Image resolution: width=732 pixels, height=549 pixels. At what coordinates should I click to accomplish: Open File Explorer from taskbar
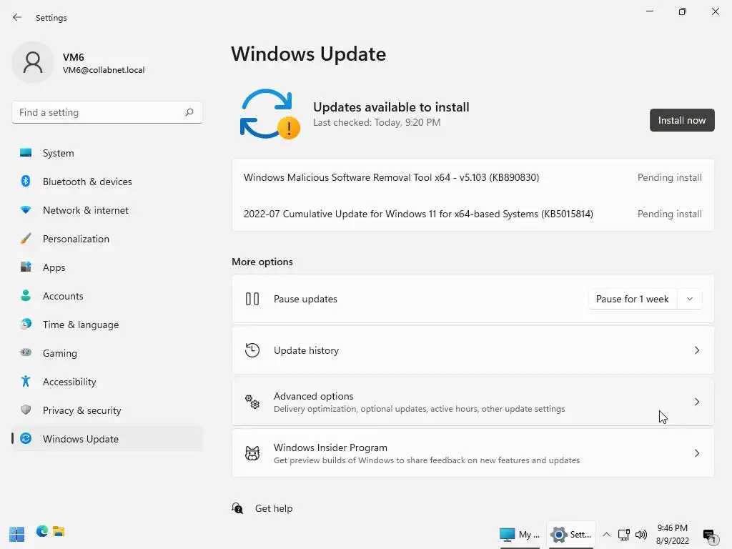(x=59, y=531)
